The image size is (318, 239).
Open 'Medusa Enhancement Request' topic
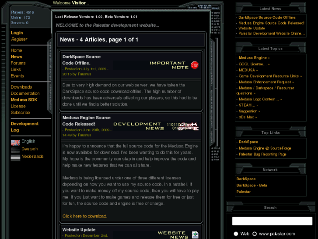[x=266, y=82]
